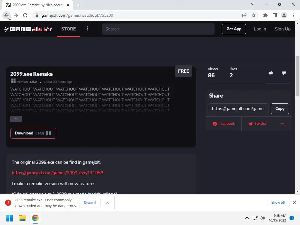300x225 pixels.
Task: Open the Windows Start menu
Action: coord(9,218)
